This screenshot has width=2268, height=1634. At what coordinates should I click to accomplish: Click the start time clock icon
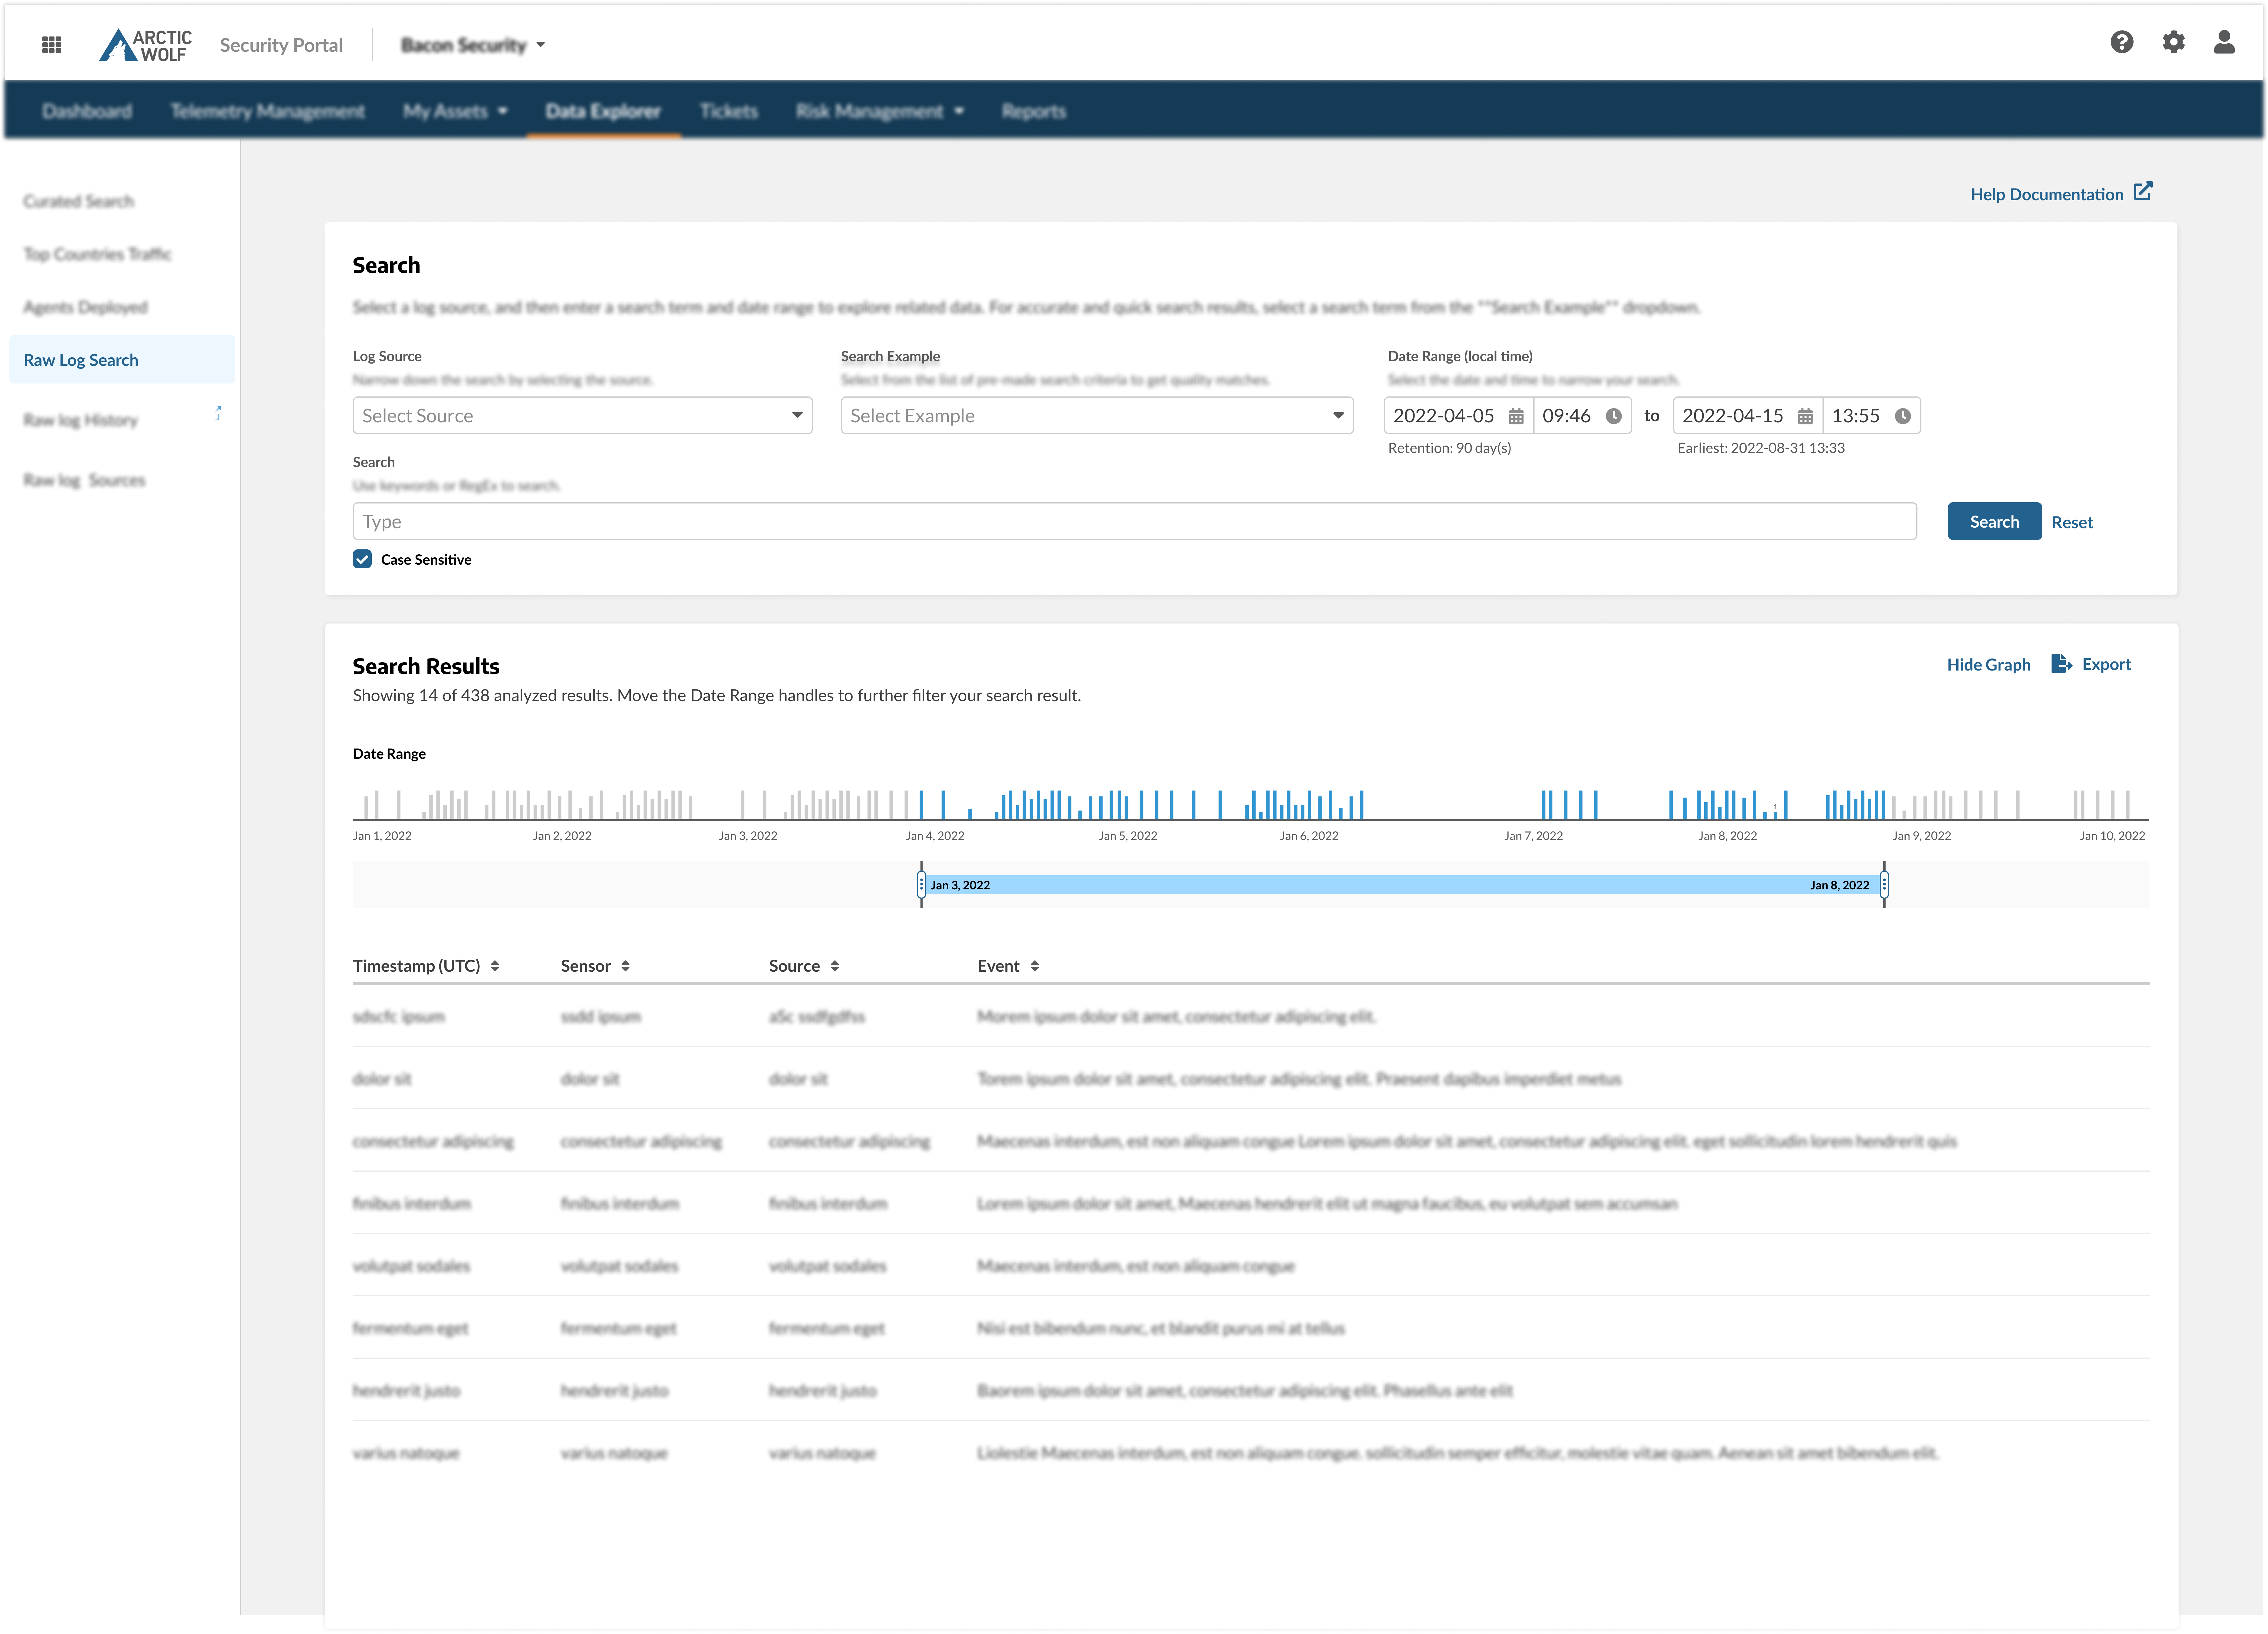(1614, 416)
